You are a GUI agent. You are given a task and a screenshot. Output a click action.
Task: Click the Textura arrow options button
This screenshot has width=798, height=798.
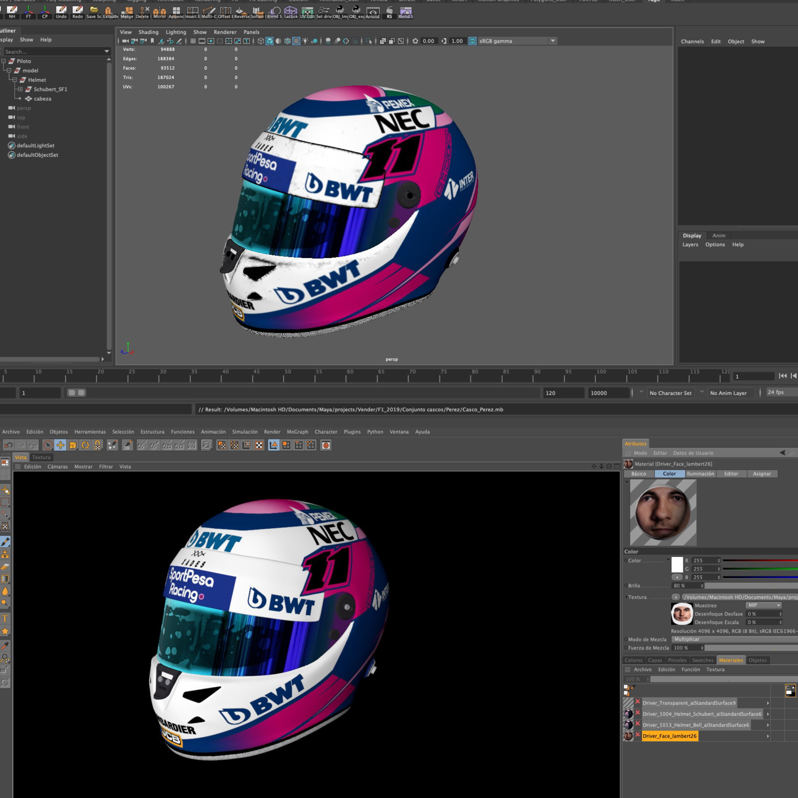pos(676,597)
